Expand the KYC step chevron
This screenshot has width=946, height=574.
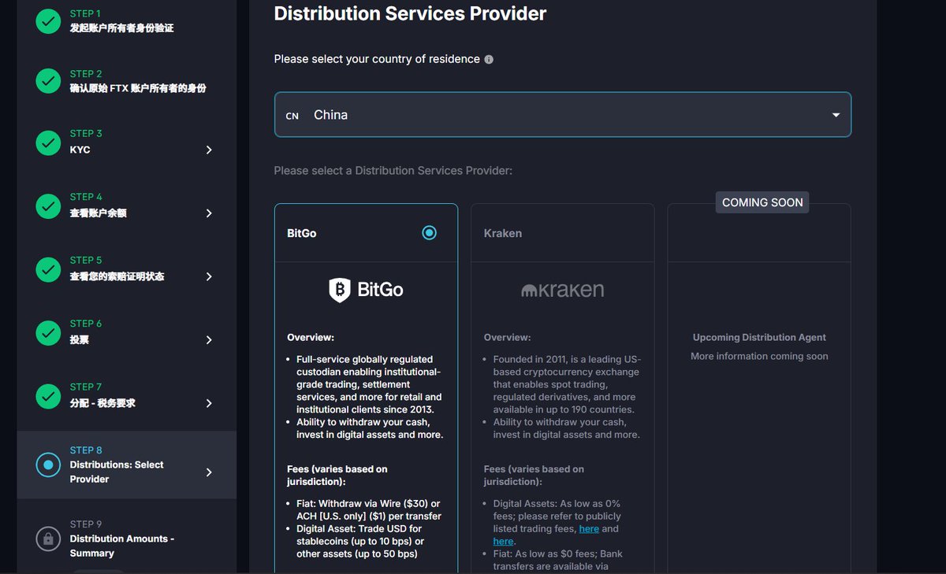coord(209,150)
